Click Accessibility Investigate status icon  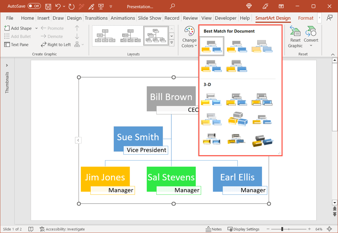[x=42, y=229]
